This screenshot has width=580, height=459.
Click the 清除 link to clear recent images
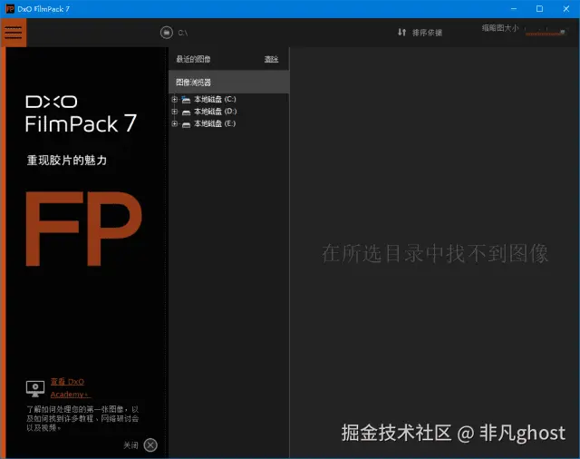[x=271, y=59]
